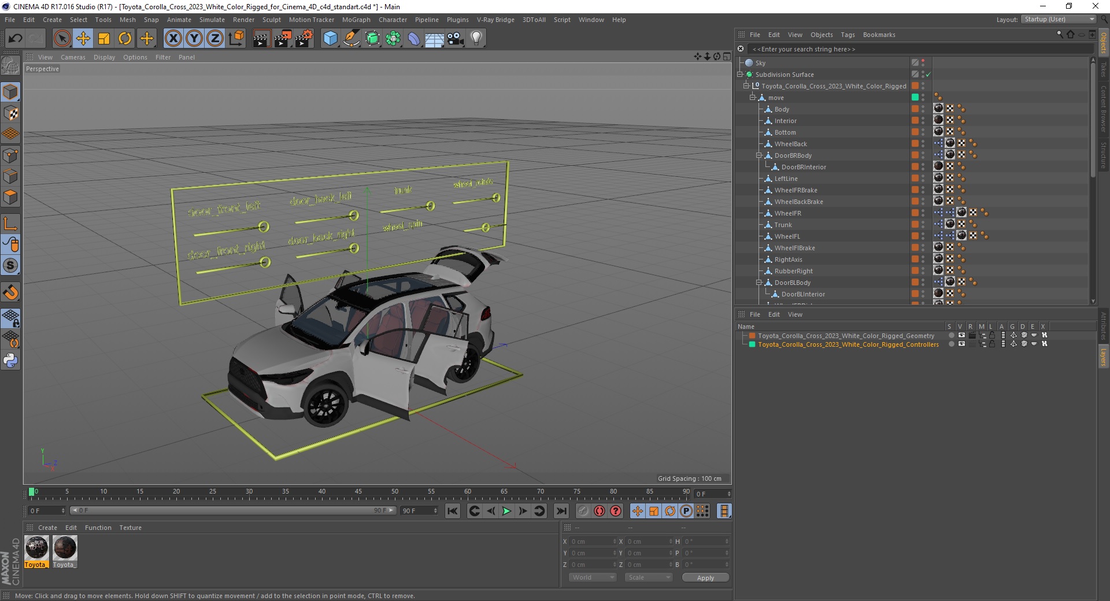Collapse the move object hierarchy
1110x601 pixels.
point(753,98)
